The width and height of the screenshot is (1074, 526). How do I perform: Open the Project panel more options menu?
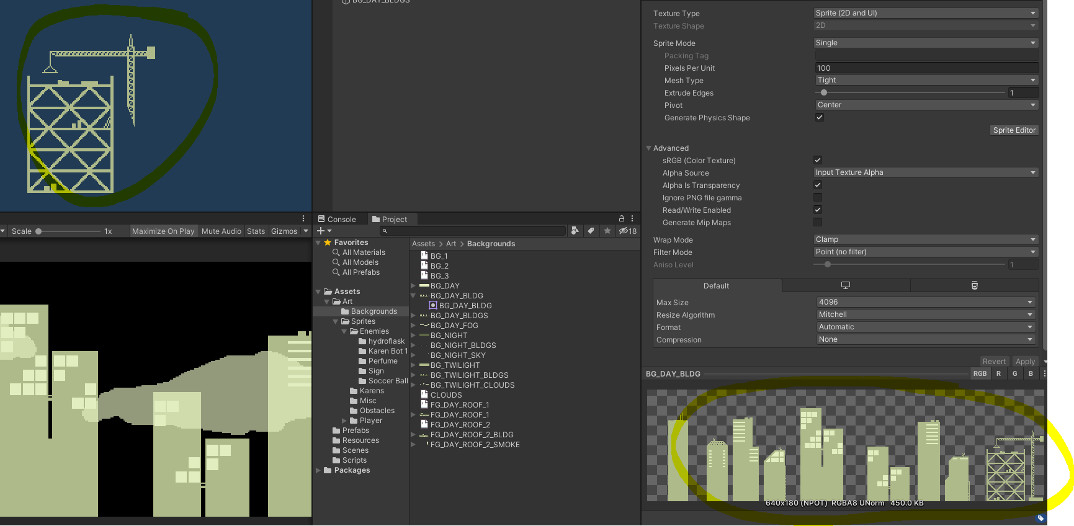pyautogui.click(x=632, y=218)
